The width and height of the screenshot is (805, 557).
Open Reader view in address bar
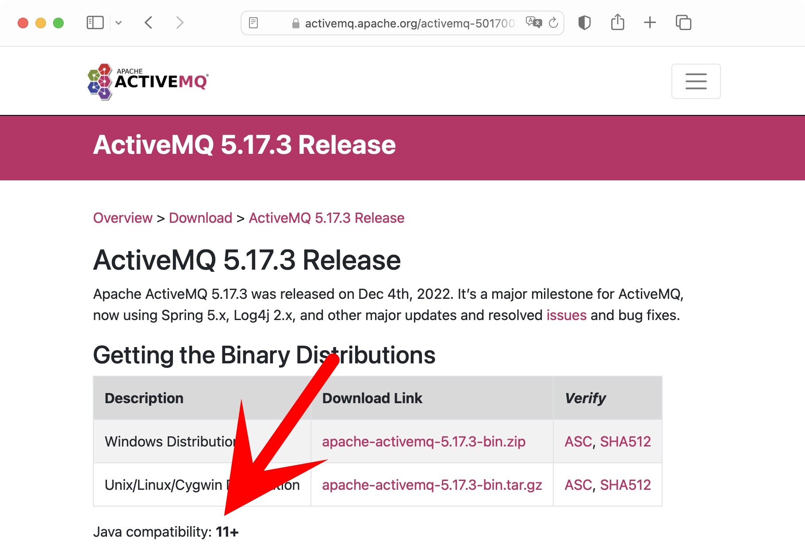(x=253, y=23)
